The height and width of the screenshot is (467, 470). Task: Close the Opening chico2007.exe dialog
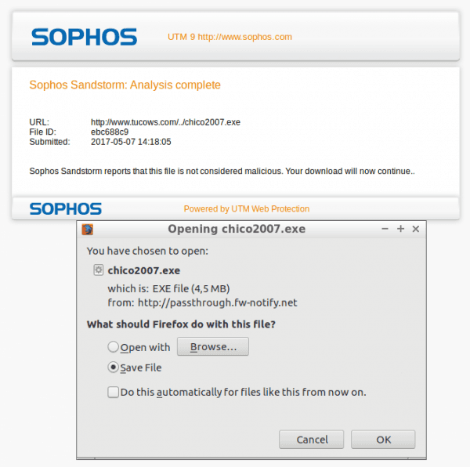[x=416, y=229]
